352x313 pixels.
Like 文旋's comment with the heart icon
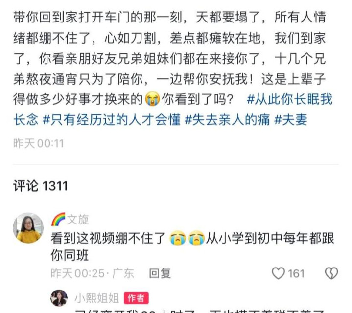point(278,273)
